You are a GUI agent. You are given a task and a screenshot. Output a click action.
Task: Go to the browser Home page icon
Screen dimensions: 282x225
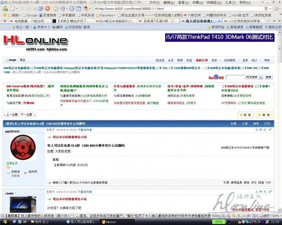tap(55, 9)
